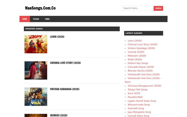Screen dimensions: 187x117
Task: Click the VINTARA SARADAGA (2026) heading
Action: (x=65, y=89)
